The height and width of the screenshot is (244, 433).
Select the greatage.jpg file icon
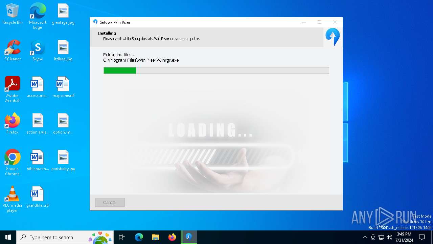click(x=63, y=14)
